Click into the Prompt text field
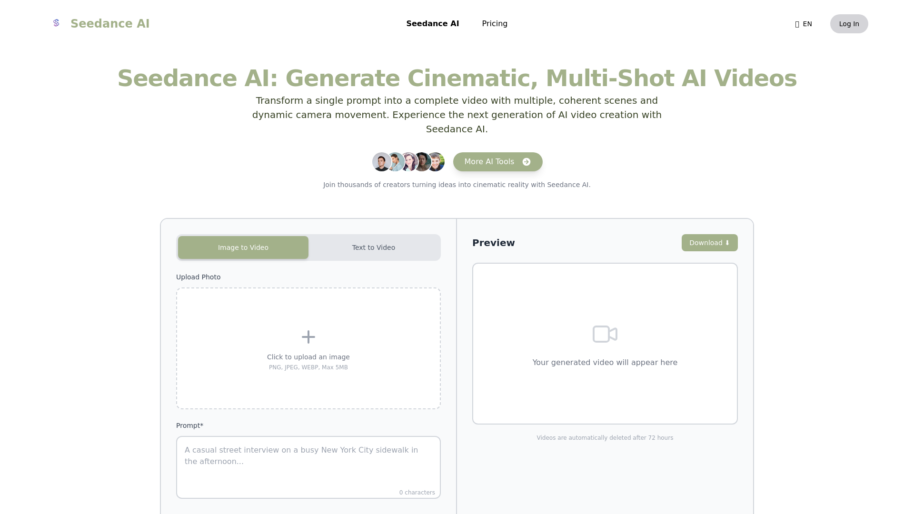Screen dimensions: 914x514 (308, 467)
